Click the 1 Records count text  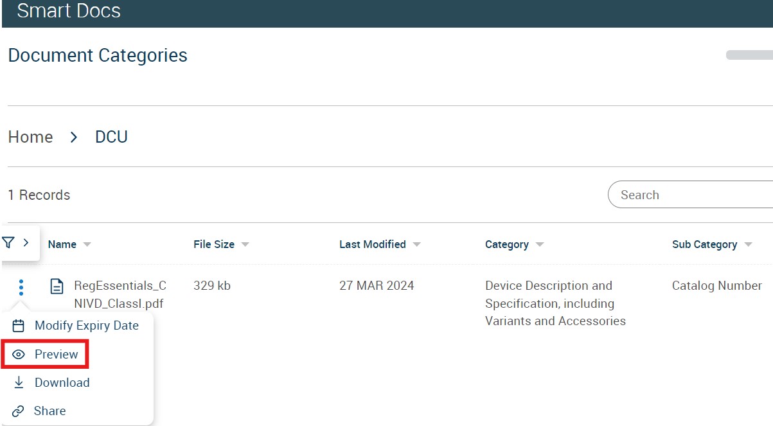39,195
